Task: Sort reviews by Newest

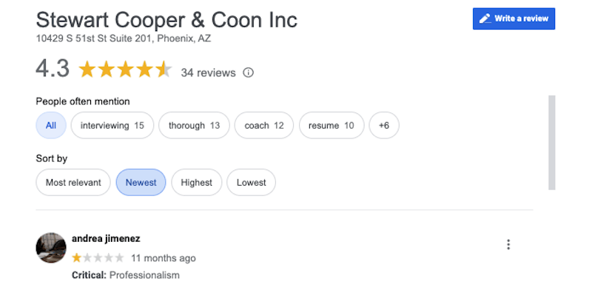Action: pos(141,182)
